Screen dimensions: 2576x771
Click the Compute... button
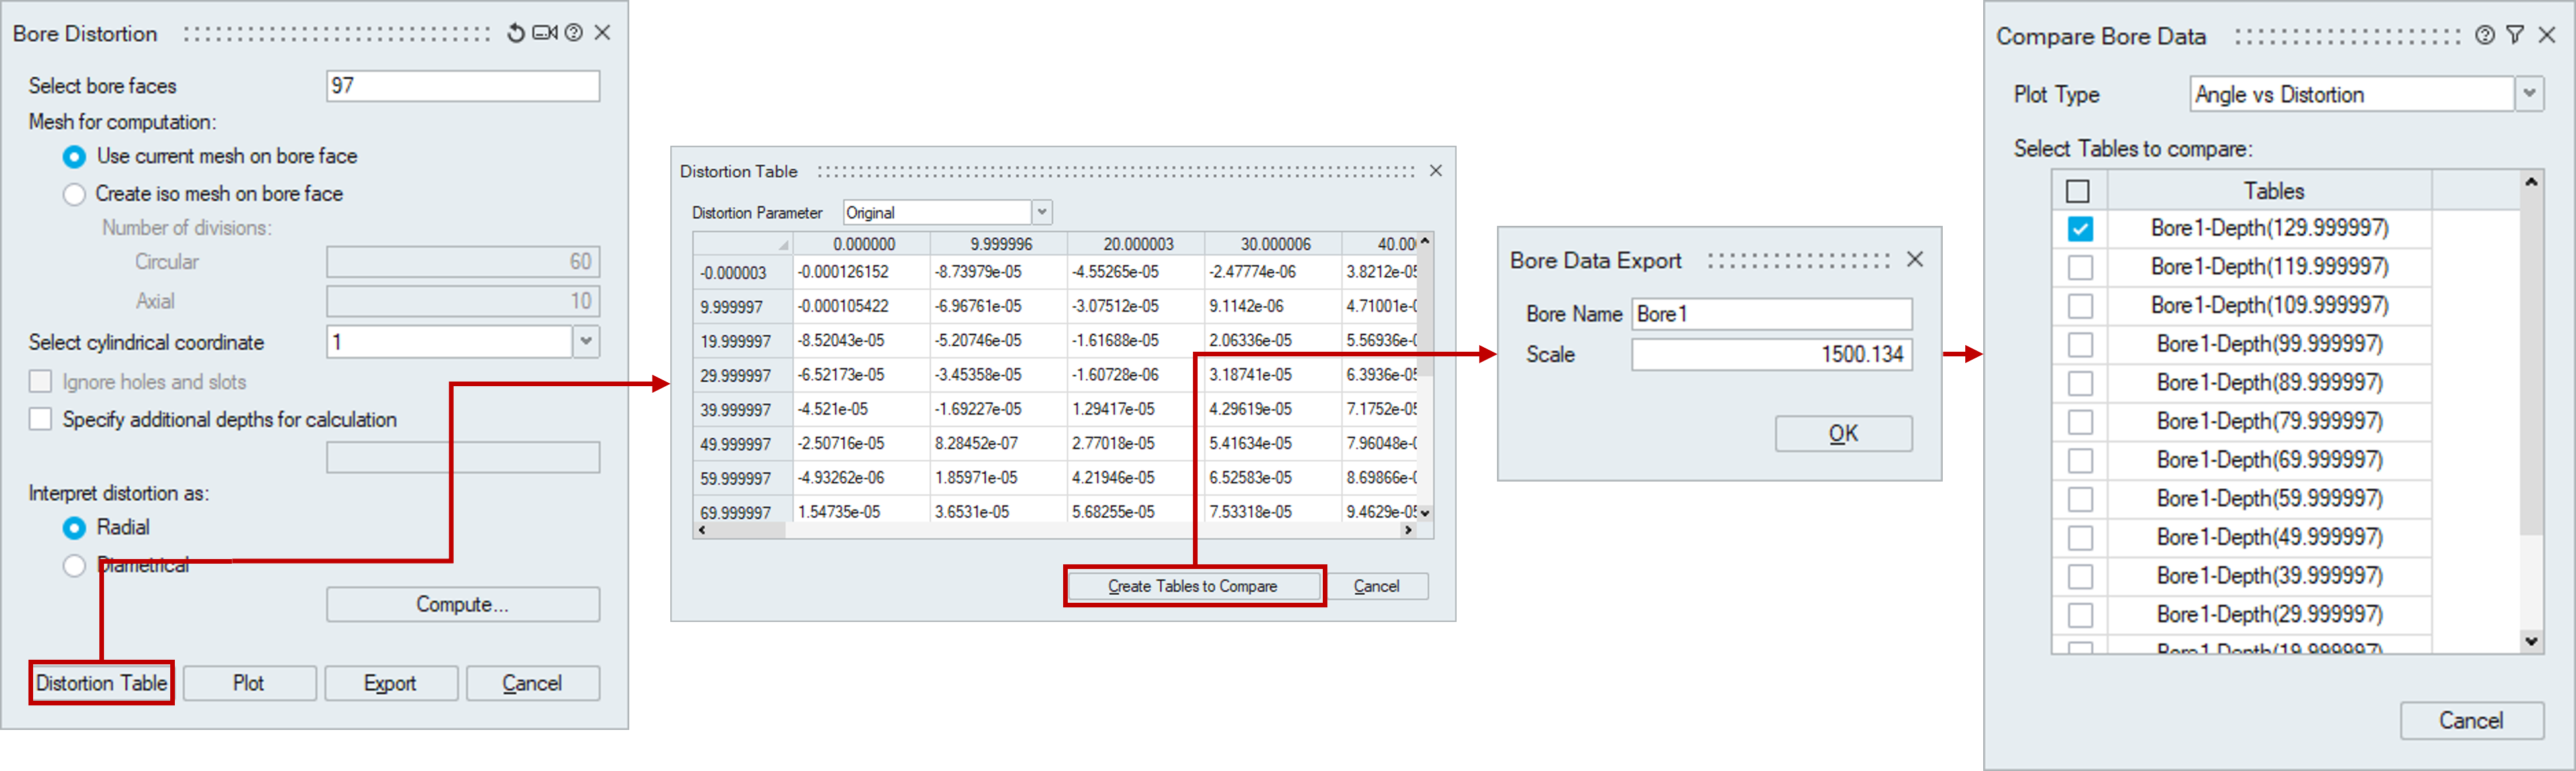point(462,604)
